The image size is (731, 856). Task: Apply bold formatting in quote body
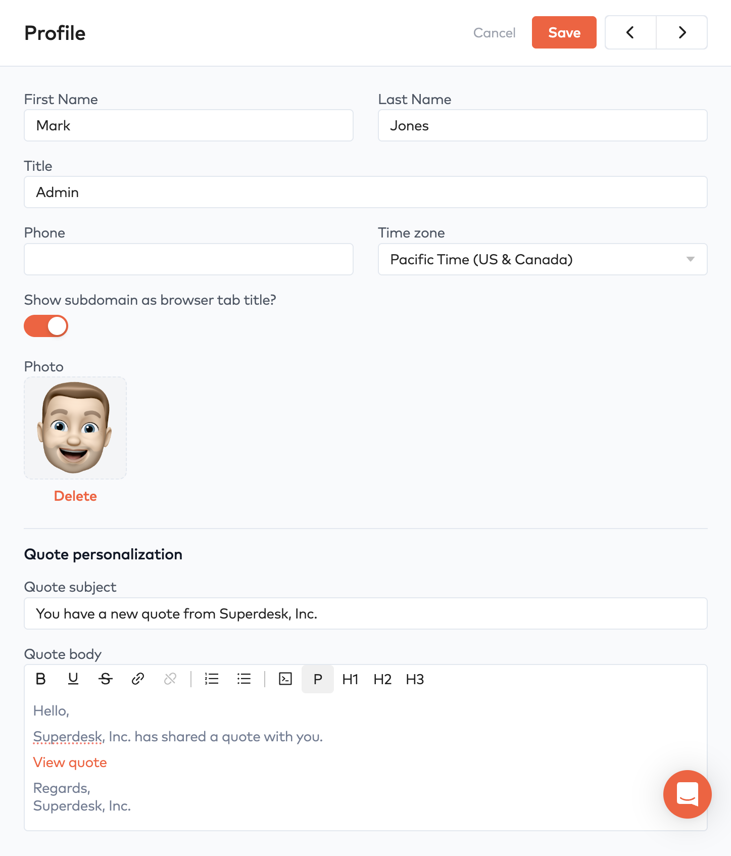coord(41,679)
